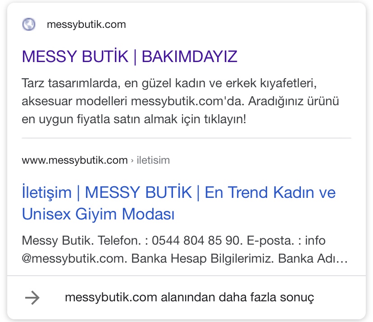Screen dimensions: 373x322
Task: Click the globe favicon beside messybutik.com
Action: coord(29,24)
